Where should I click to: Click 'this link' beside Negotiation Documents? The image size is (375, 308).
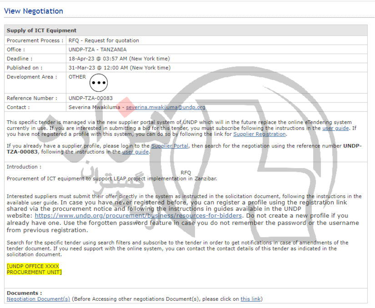click(x=250, y=299)
